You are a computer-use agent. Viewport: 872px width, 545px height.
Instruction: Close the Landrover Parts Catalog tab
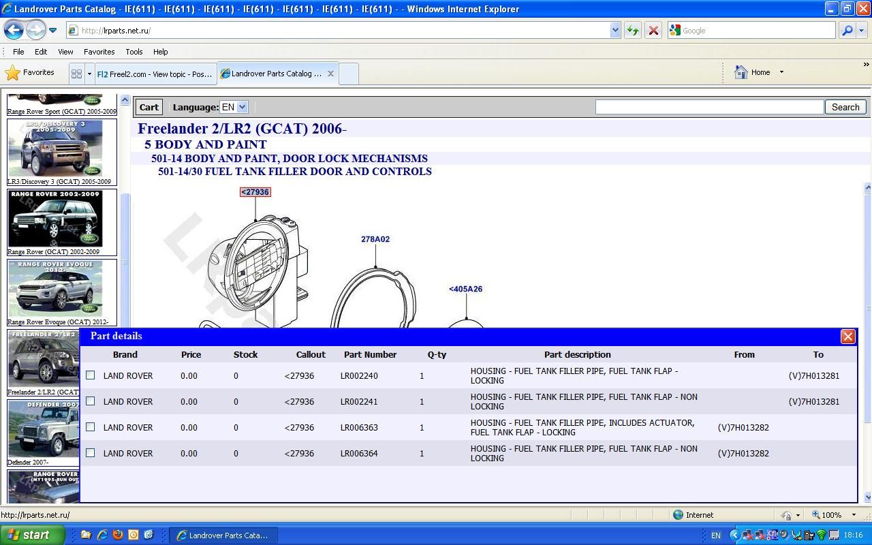point(330,74)
